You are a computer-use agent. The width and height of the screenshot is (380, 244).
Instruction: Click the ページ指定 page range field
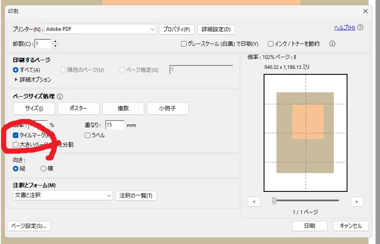tap(202, 70)
